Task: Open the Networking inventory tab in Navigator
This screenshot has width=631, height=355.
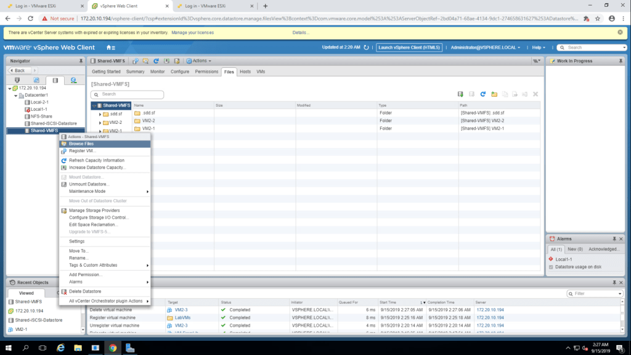Action: click(73, 80)
